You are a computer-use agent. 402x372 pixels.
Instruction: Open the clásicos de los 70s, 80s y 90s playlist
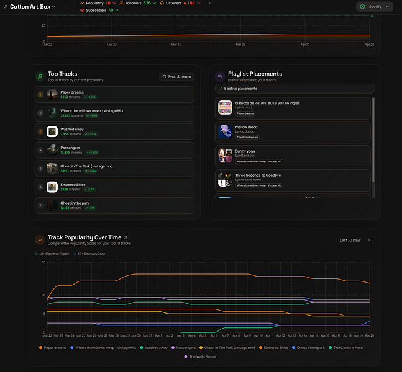(293, 108)
